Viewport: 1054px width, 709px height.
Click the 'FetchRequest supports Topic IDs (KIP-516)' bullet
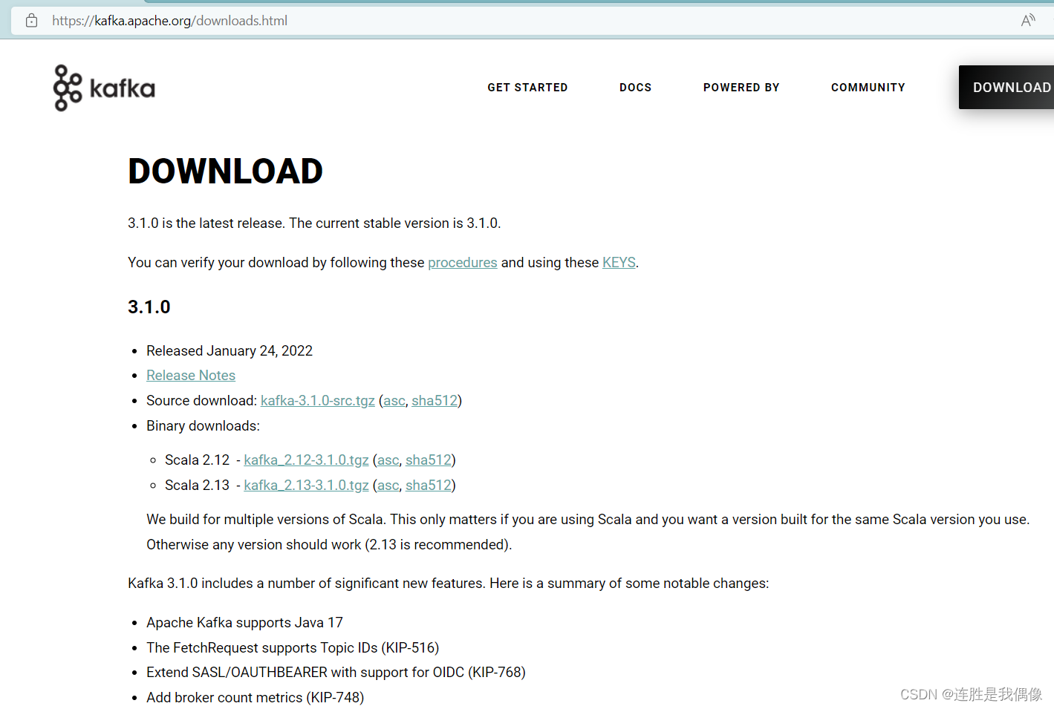click(293, 648)
